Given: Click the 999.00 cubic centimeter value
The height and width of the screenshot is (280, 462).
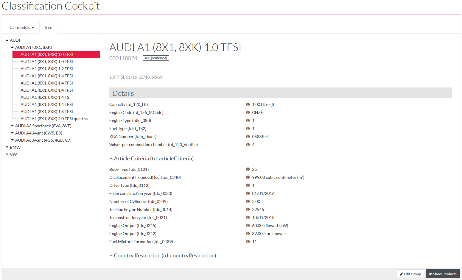Looking at the screenshot, I should (x=278, y=177).
